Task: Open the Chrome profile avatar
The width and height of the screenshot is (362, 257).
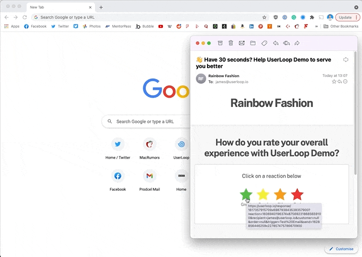Action: click(330, 18)
